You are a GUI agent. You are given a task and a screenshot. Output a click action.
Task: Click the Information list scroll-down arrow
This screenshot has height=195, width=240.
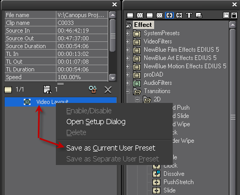(113, 78)
